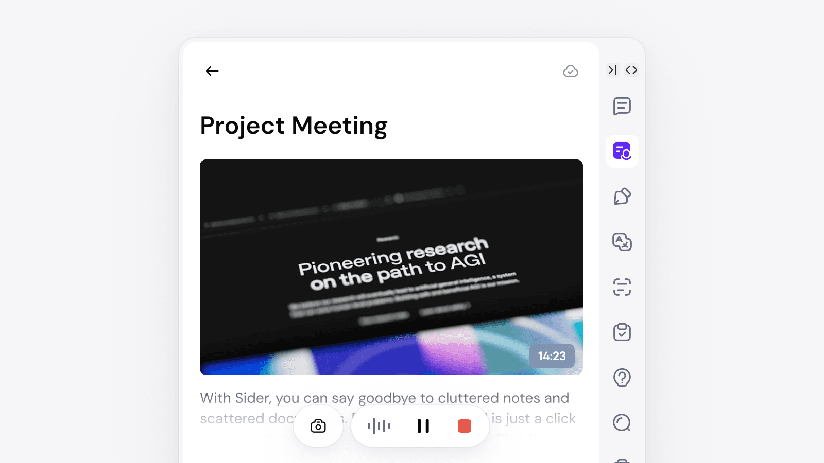The image size is (824, 463).
Task: Open the AGI research screenshot thumbnail
Action: pos(391,267)
